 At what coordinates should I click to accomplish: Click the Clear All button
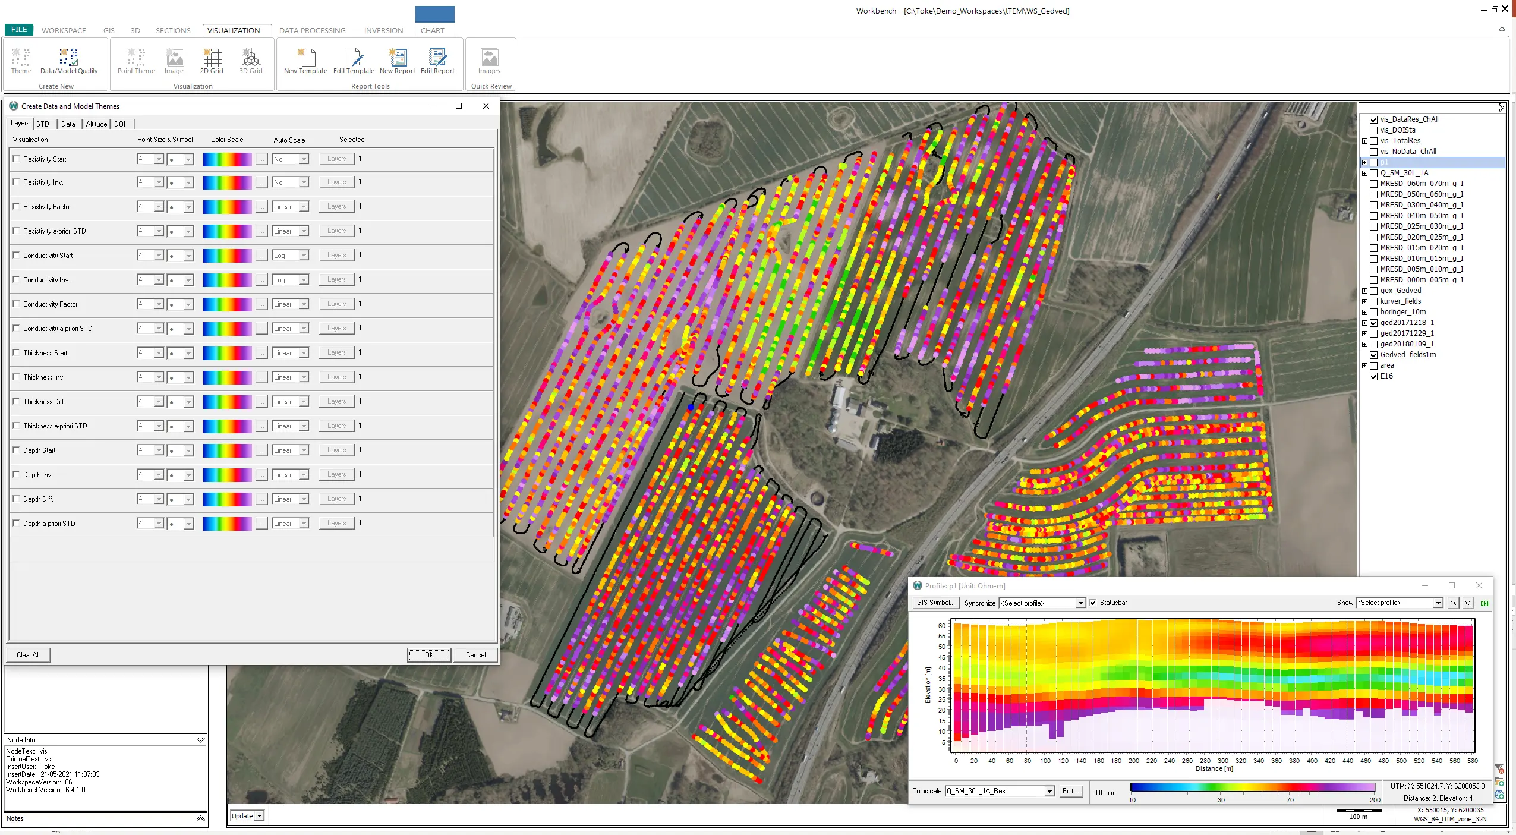tap(28, 655)
